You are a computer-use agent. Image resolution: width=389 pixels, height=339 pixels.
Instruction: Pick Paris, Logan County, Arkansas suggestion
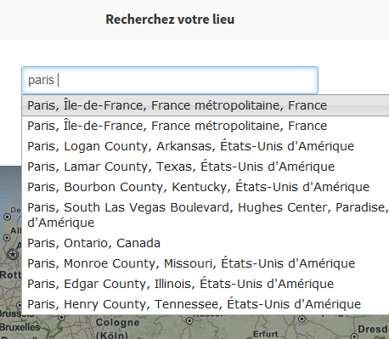point(206,146)
